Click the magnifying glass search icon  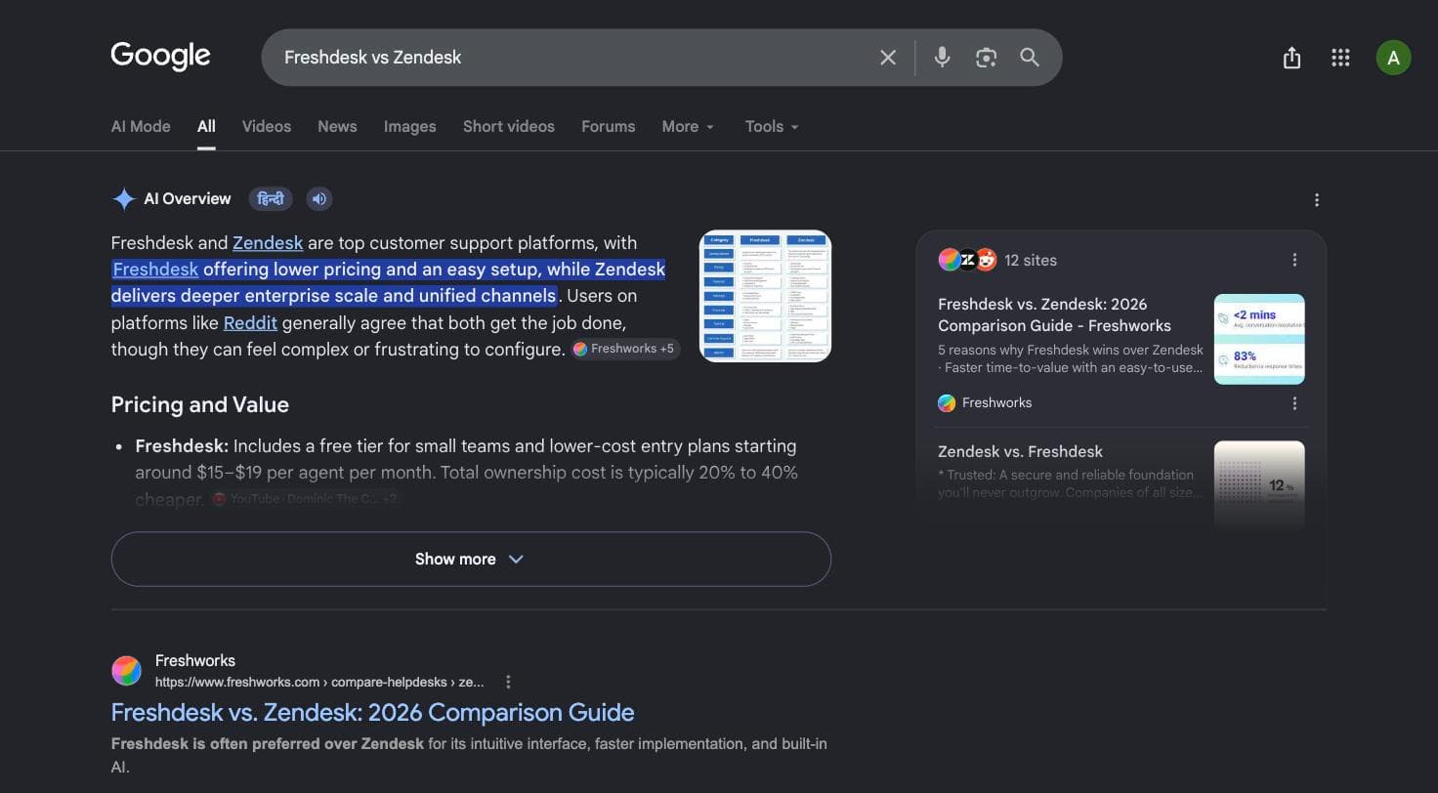tap(1030, 58)
